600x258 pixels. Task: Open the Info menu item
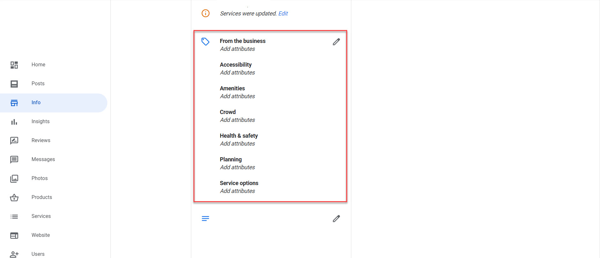(x=36, y=102)
